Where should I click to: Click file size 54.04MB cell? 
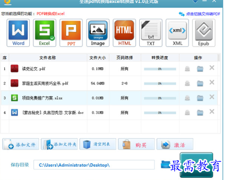(98, 83)
